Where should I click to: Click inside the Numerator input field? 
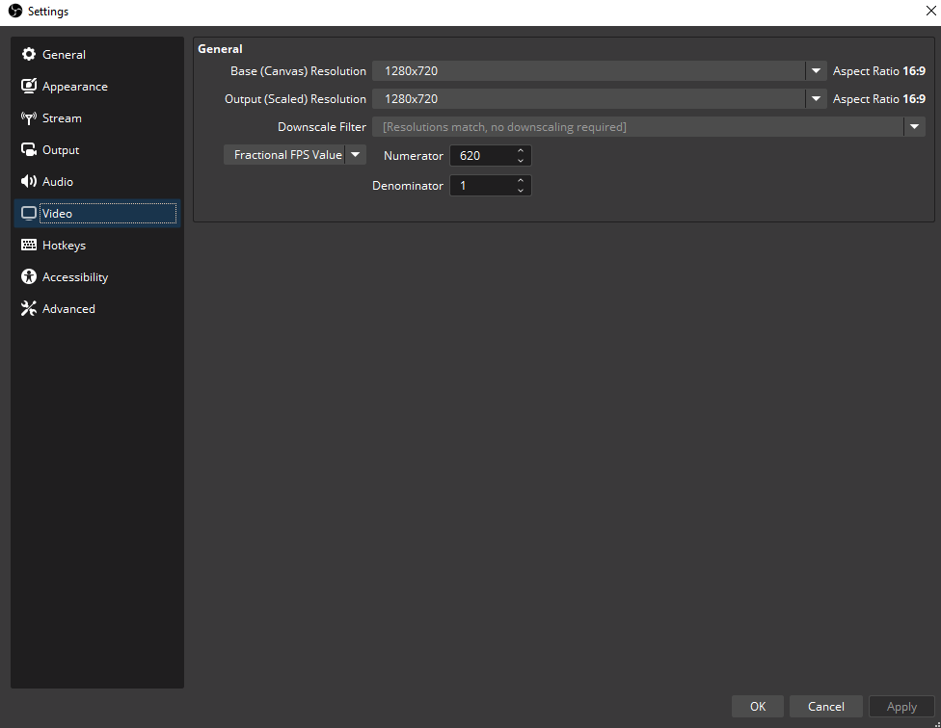click(x=480, y=156)
